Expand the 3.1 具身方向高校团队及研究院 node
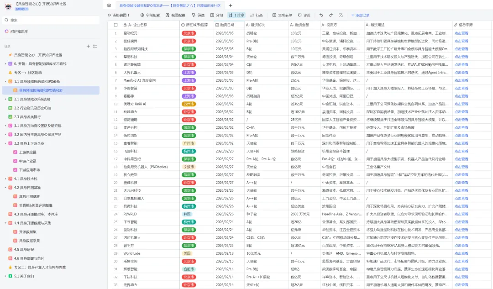The width and height of the screenshot is (493, 289). pyautogui.click(x=5, y=126)
